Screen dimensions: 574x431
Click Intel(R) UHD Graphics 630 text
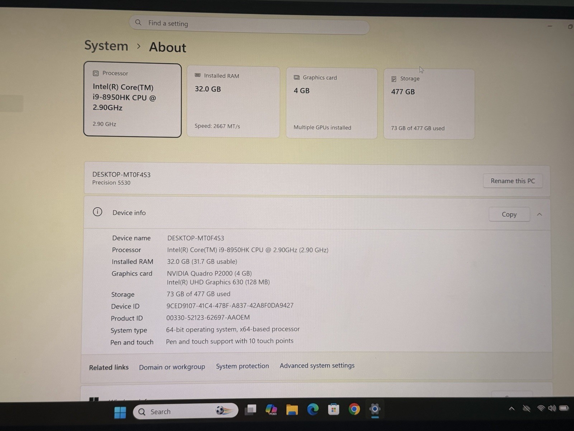point(218,282)
